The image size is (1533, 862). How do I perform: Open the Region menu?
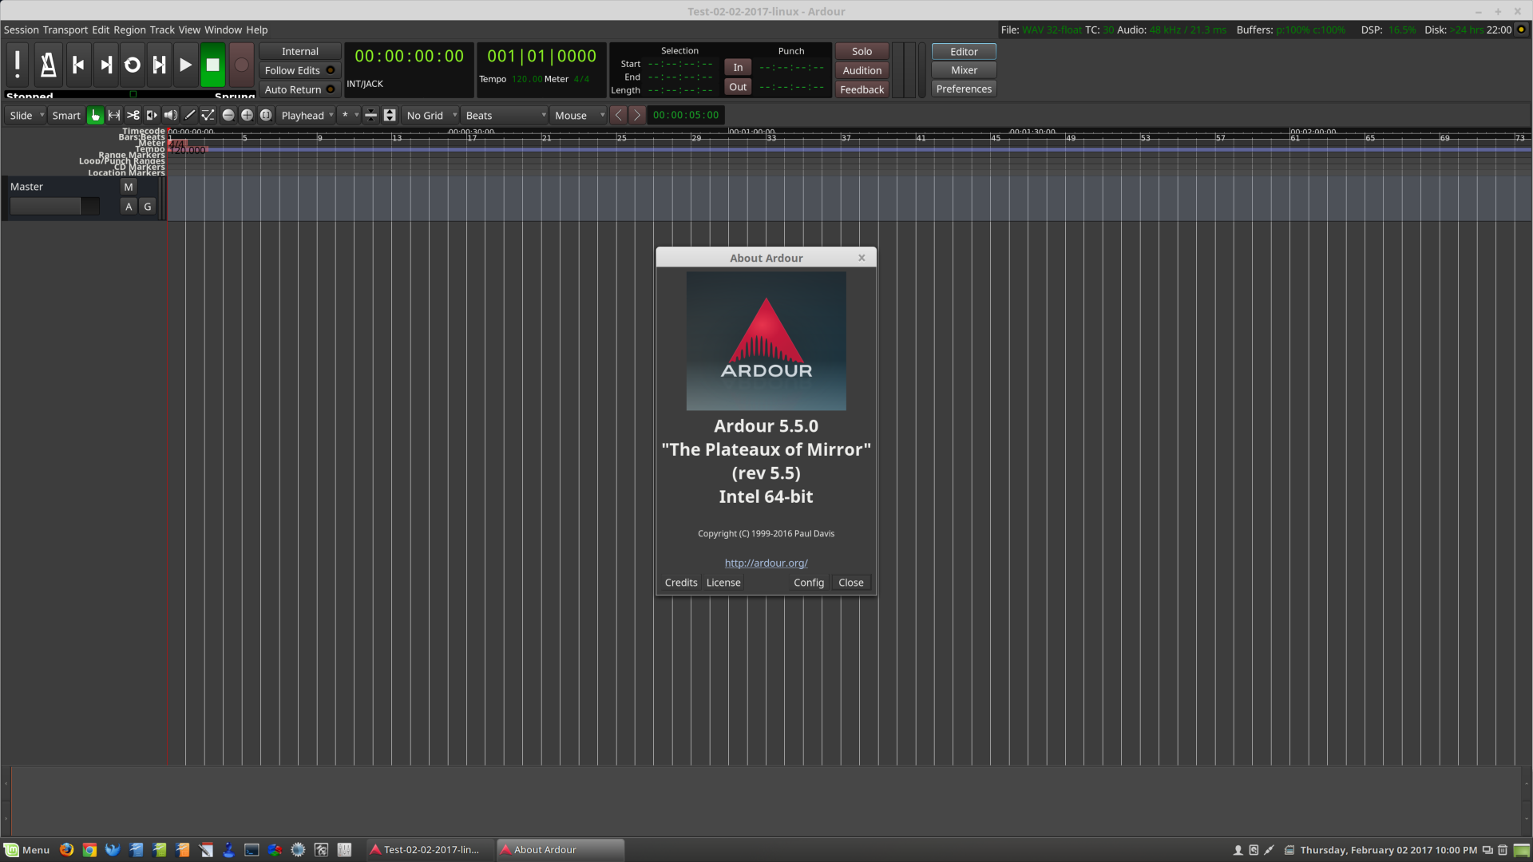coord(129,30)
